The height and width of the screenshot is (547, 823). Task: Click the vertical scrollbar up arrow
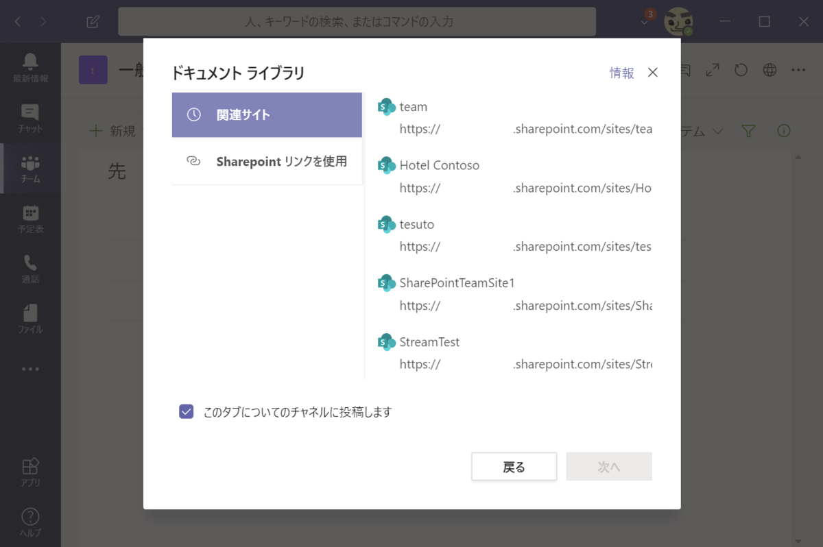798,158
